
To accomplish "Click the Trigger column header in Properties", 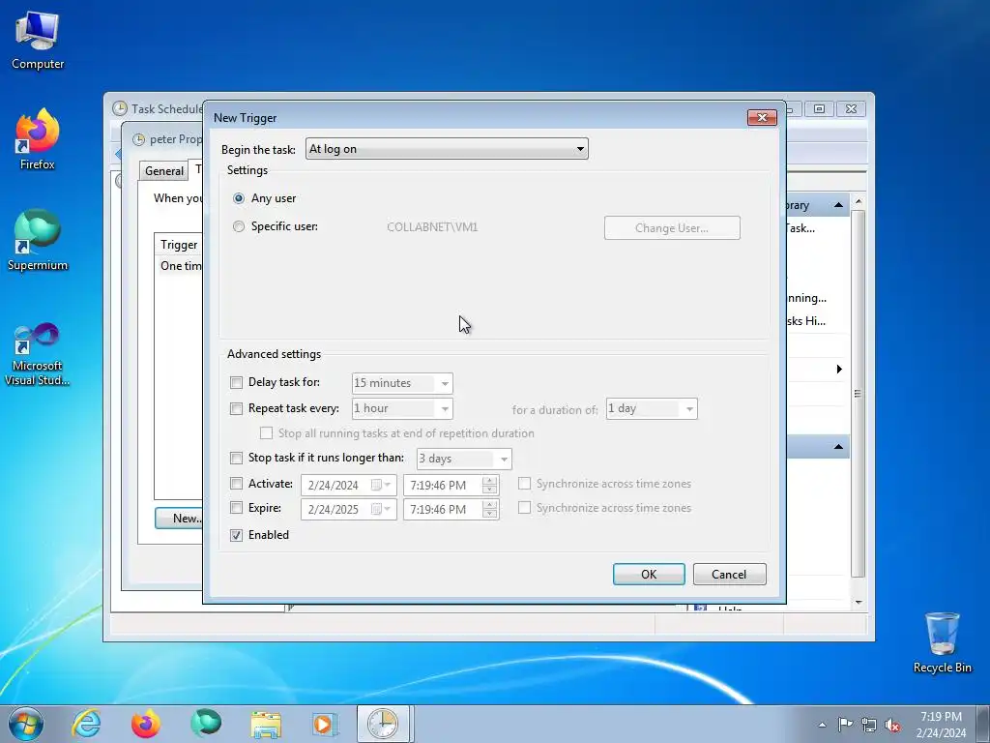I will (x=179, y=245).
